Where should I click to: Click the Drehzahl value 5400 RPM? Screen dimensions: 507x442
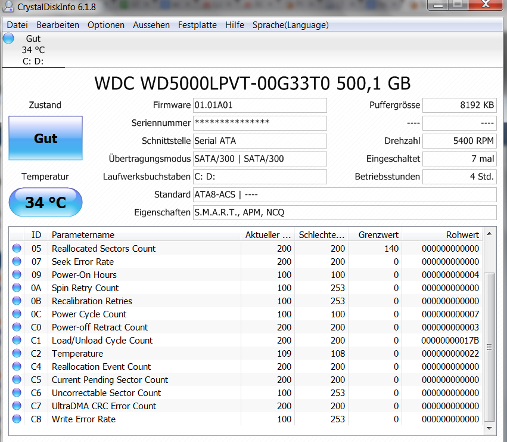coord(459,141)
